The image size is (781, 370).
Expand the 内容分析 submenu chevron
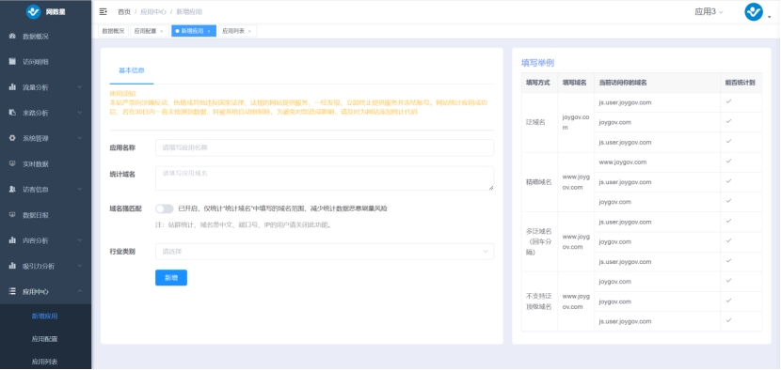coord(80,240)
